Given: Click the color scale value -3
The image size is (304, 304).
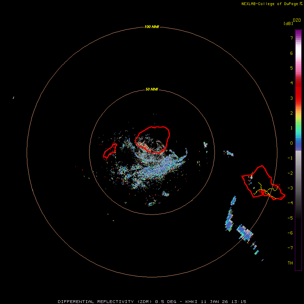Looking at the screenshot, I should 290,188.
